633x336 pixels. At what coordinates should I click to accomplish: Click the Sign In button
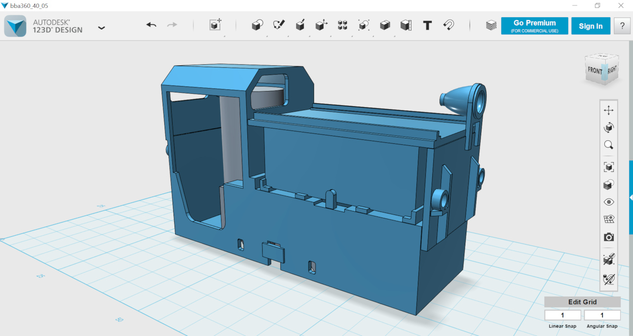[591, 26]
